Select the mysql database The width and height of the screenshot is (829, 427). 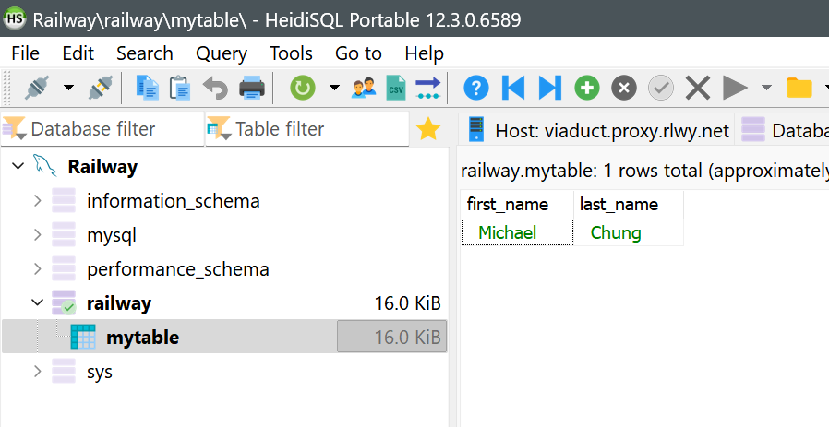click(112, 235)
